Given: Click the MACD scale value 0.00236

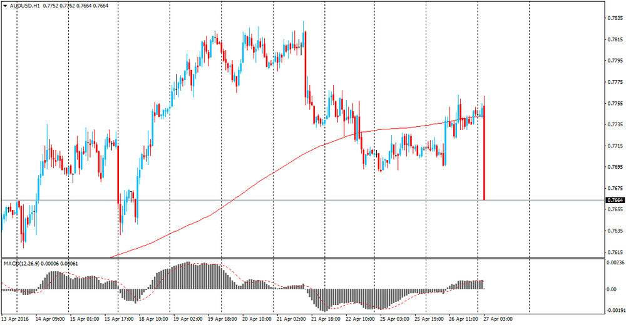Looking at the screenshot, I should (x=614, y=263).
